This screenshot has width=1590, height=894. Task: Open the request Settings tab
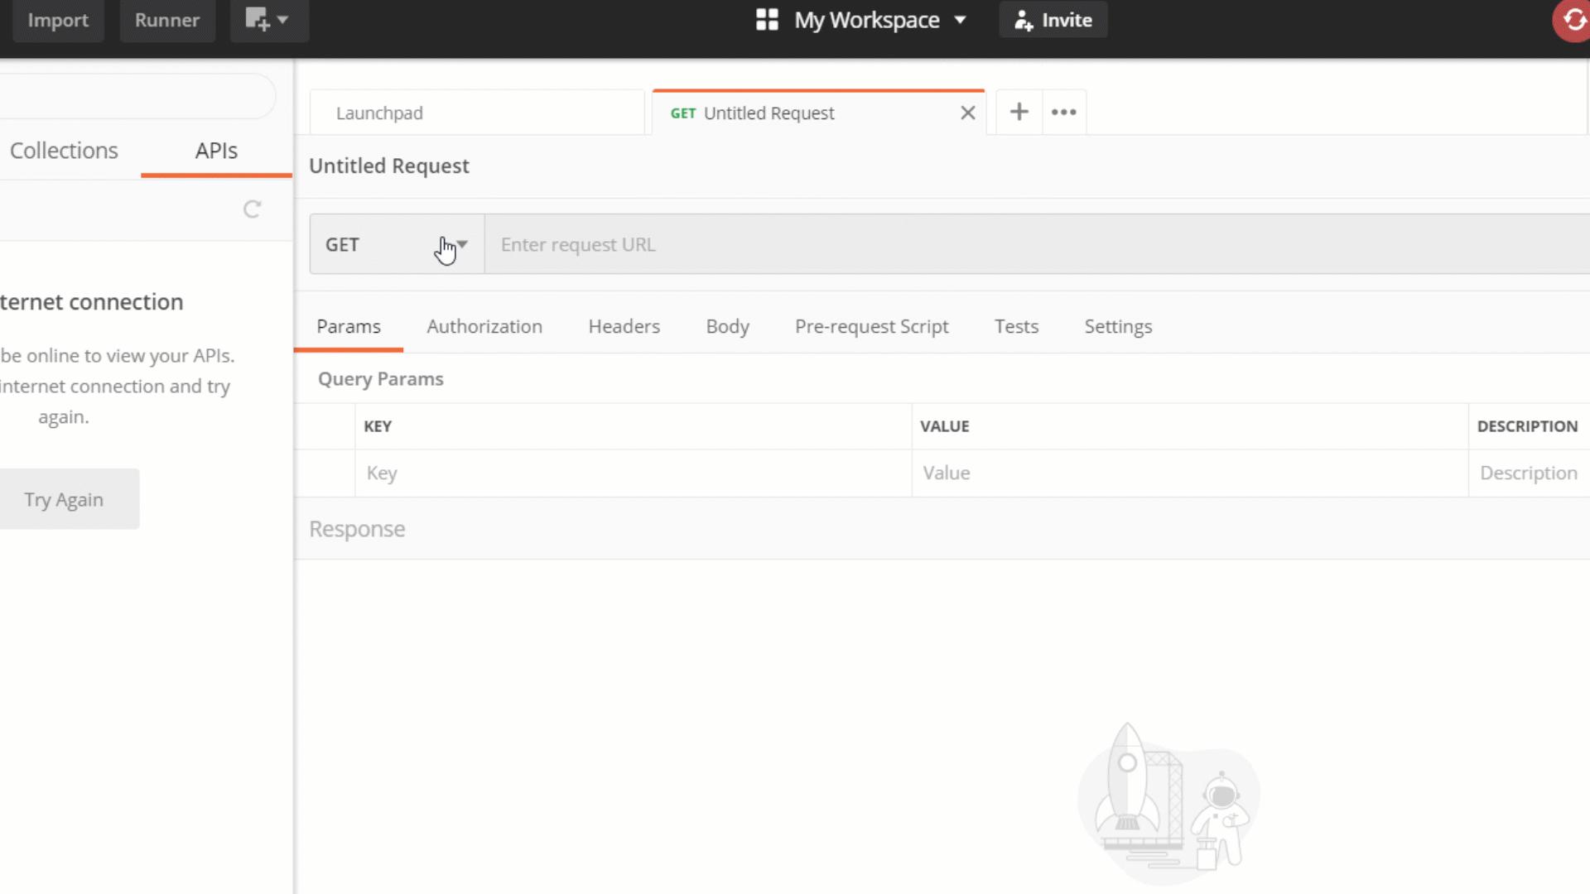click(1118, 326)
